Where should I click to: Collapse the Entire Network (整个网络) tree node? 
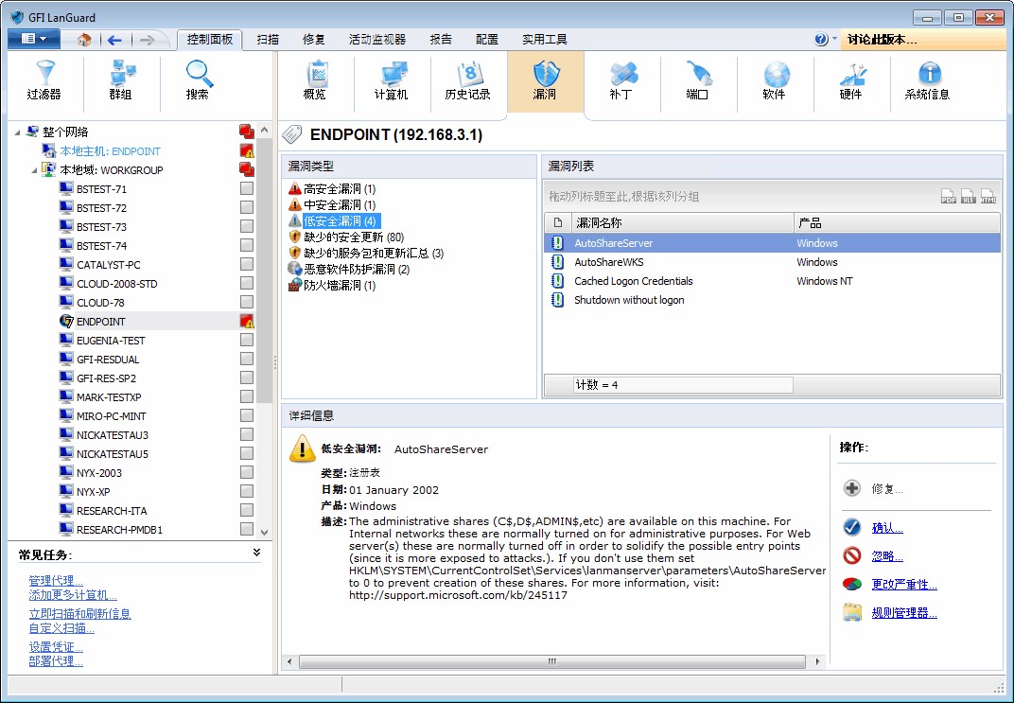click(17, 132)
